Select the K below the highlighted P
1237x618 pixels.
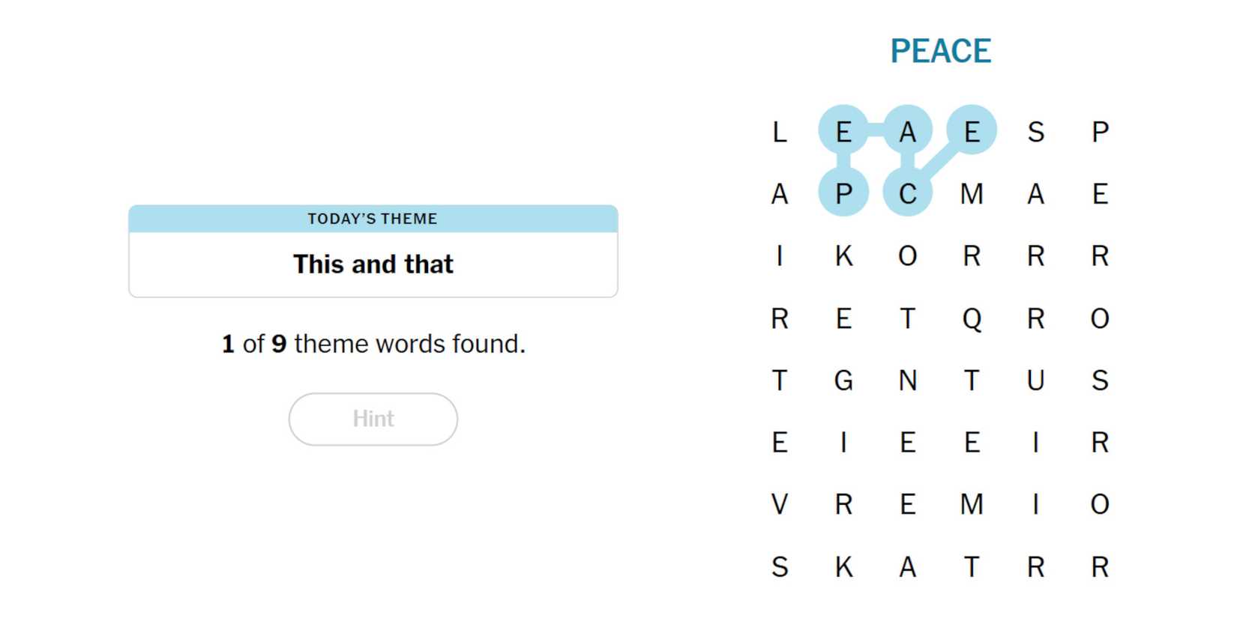click(x=843, y=256)
